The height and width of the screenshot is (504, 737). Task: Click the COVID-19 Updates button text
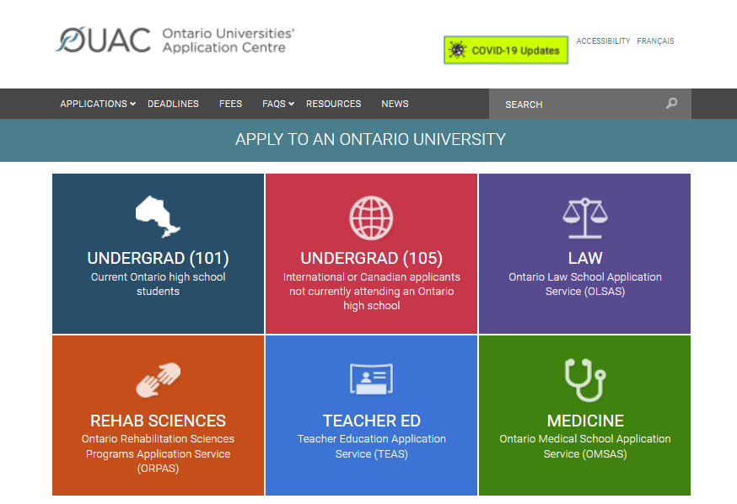click(x=515, y=51)
